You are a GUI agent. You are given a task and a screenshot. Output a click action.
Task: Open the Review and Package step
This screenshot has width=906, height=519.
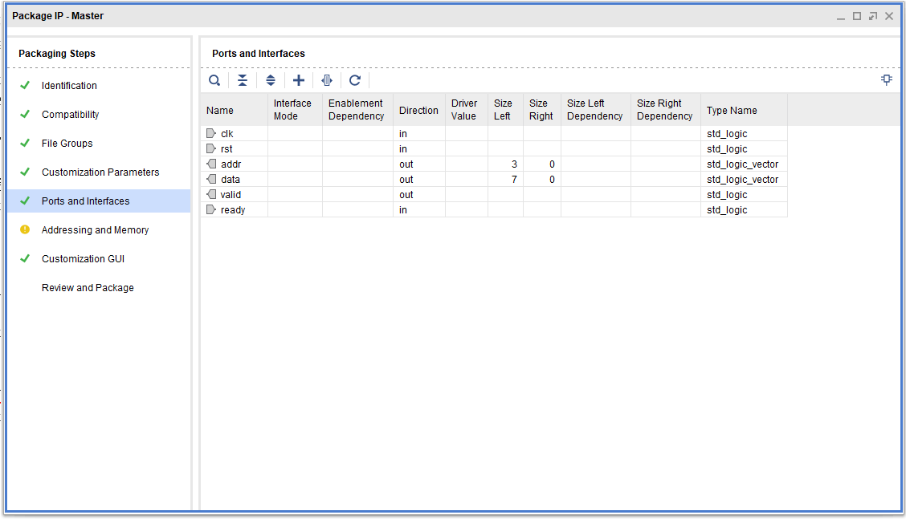(x=88, y=287)
